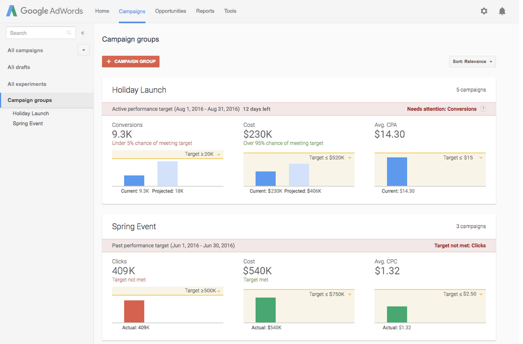The height and width of the screenshot is (344, 523).
Task: Collapse the left sidebar with the double-chevron
Action: [82, 33]
